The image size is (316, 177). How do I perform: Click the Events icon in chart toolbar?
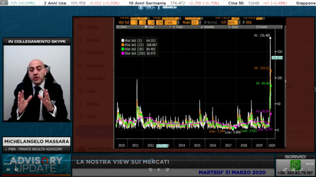point(257,27)
